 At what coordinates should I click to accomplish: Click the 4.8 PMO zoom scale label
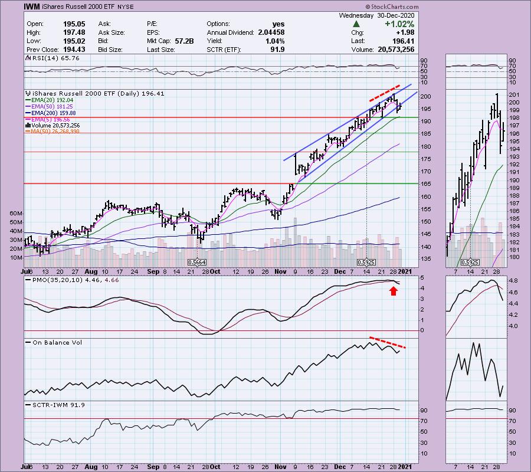pos(513,281)
